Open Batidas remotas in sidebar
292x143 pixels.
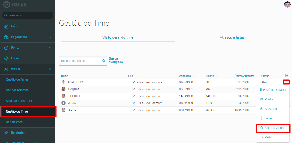17,90
